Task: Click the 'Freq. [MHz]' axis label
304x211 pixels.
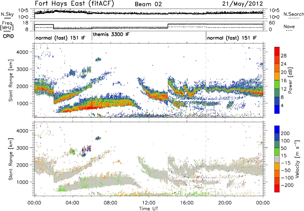Action: (7, 26)
